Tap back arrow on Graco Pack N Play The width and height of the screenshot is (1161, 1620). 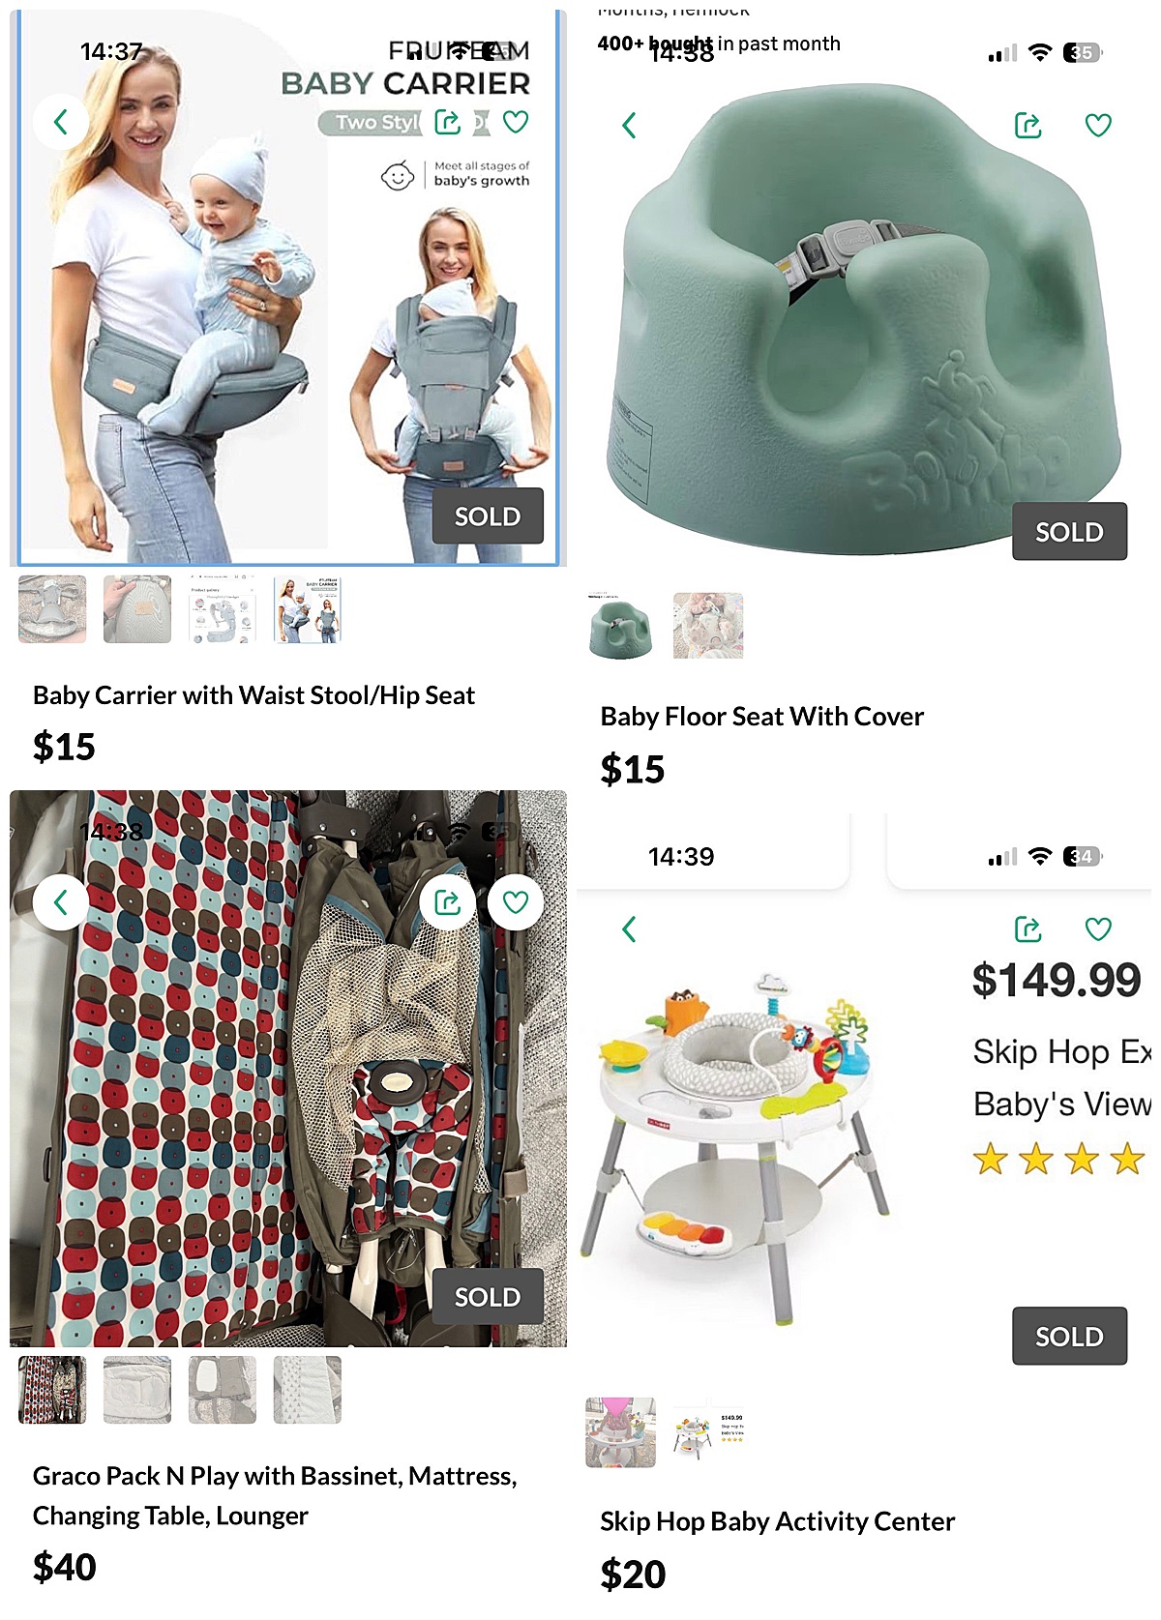coord(61,902)
